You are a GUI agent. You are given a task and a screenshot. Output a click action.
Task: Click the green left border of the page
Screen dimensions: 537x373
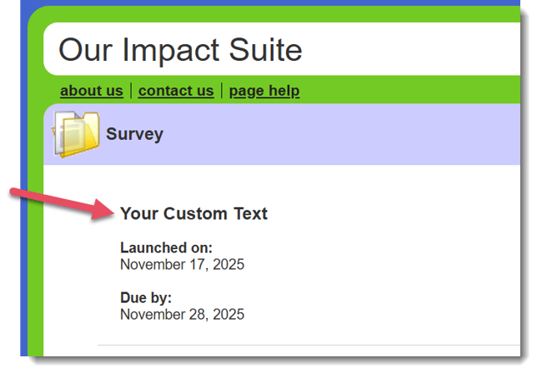(35, 250)
